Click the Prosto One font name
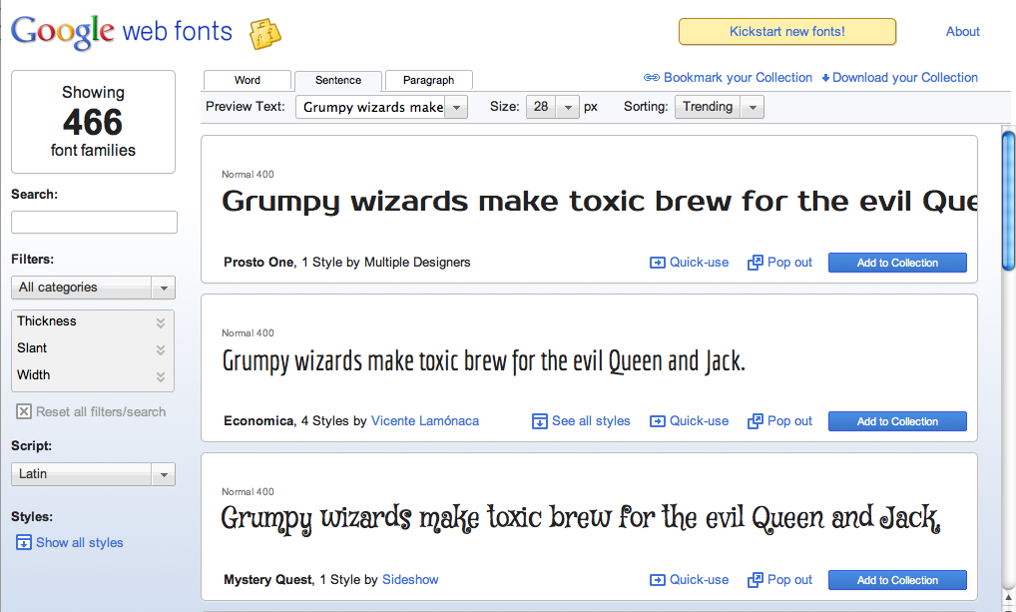1016x612 pixels. click(258, 263)
